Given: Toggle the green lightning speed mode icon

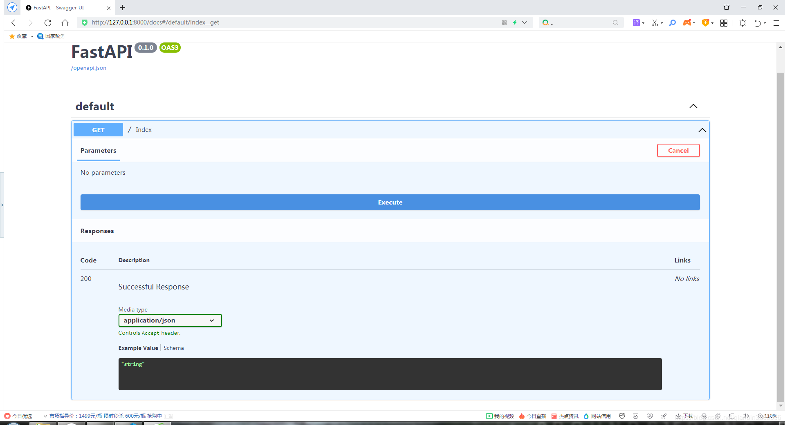Looking at the screenshot, I should click(515, 23).
